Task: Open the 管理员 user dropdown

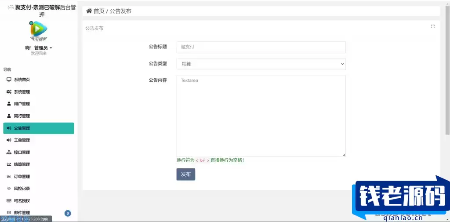Action: (39, 47)
